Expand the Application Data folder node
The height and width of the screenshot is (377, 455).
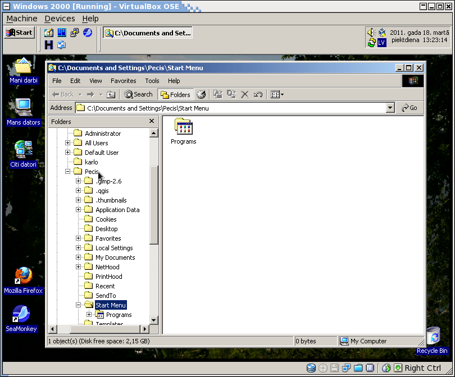click(x=78, y=210)
